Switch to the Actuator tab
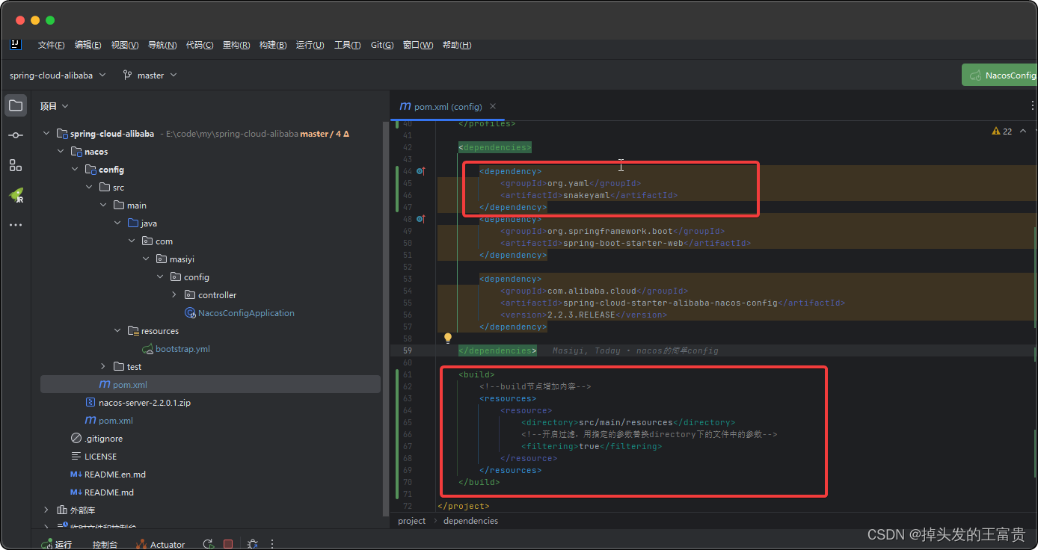The height and width of the screenshot is (550, 1038). 160,545
